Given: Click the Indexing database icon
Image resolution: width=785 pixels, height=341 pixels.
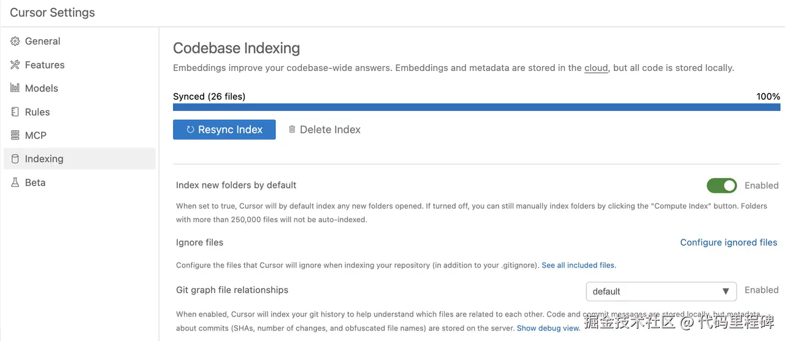Looking at the screenshot, I should (x=15, y=159).
